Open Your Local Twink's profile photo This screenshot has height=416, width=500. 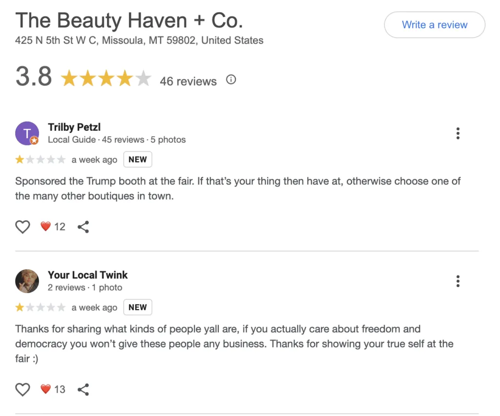tap(27, 281)
